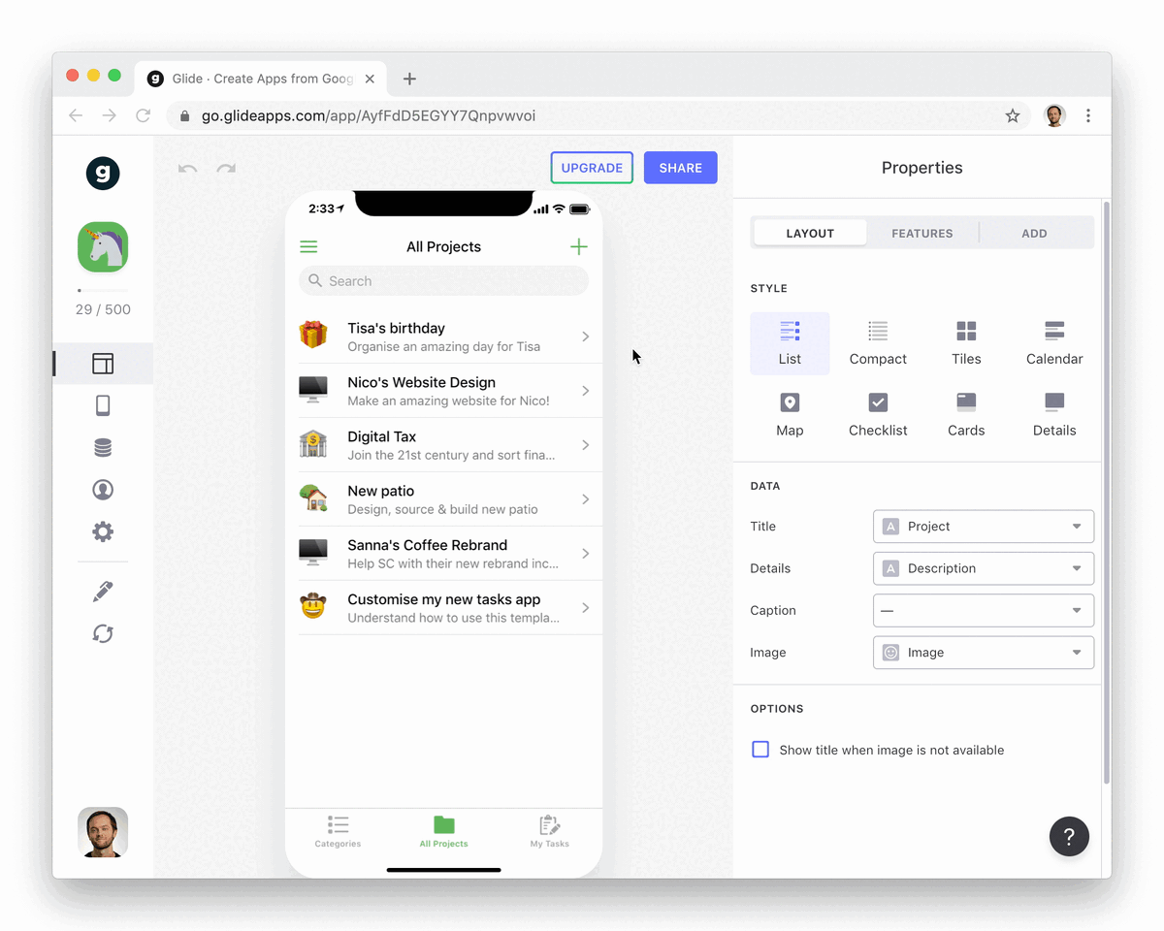Open the New patio row chevron
Image resolution: width=1164 pixels, height=931 pixels.
pyautogui.click(x=586, y=499)
